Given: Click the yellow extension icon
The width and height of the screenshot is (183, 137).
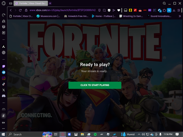Looking at the screenshot, I should coord(130,10).
